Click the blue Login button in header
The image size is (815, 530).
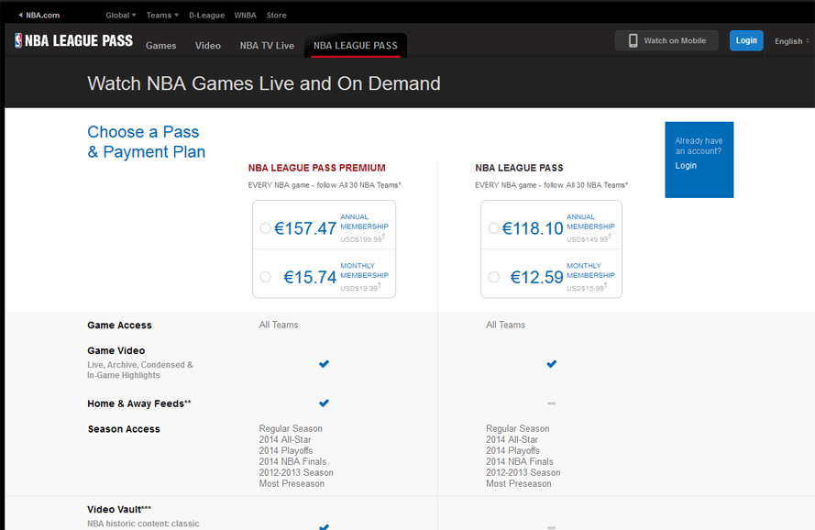(746, 40)
